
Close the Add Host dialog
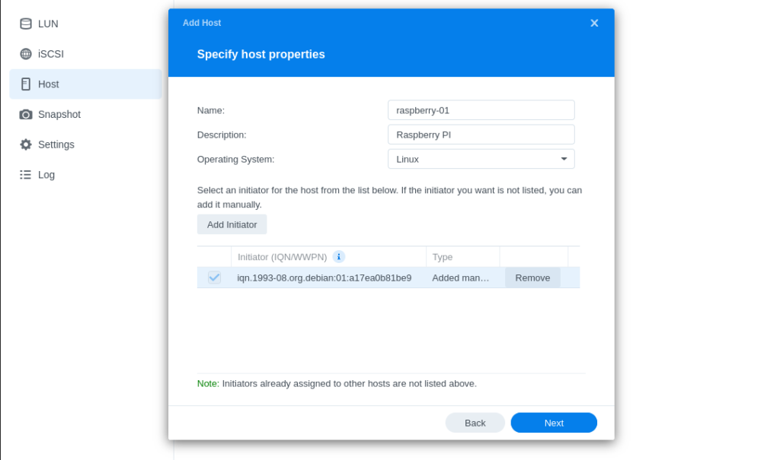point(594,23)
